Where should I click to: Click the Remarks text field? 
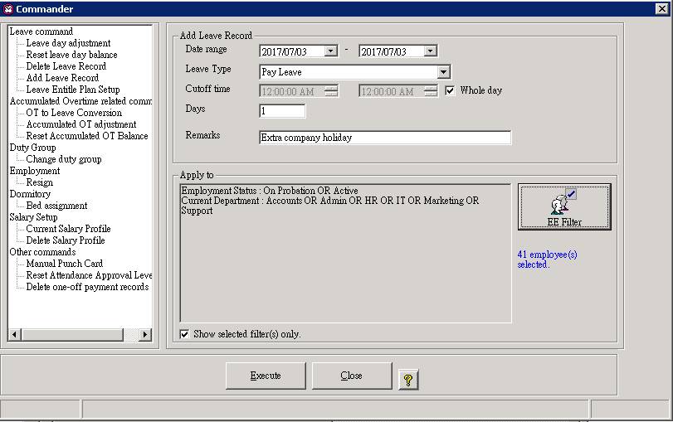coord(385,138)
